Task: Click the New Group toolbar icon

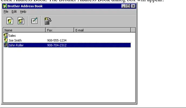Action: 21,21
